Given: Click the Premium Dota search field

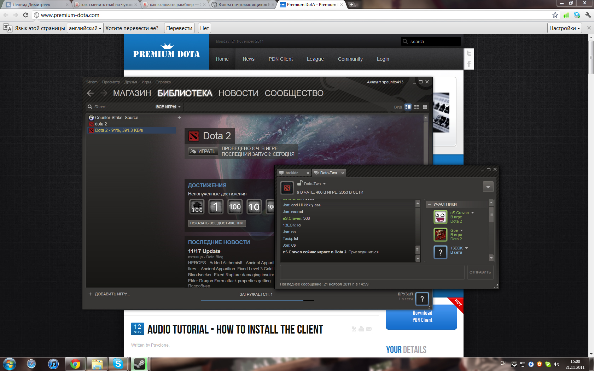Looking at the screenshot, I should 431,41.
